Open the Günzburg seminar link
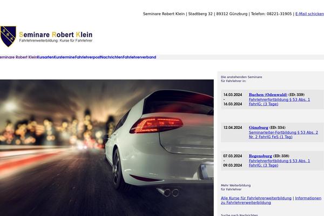Viewport: 324px width, 216px height. pyautogui.click(x=258, y=127)
